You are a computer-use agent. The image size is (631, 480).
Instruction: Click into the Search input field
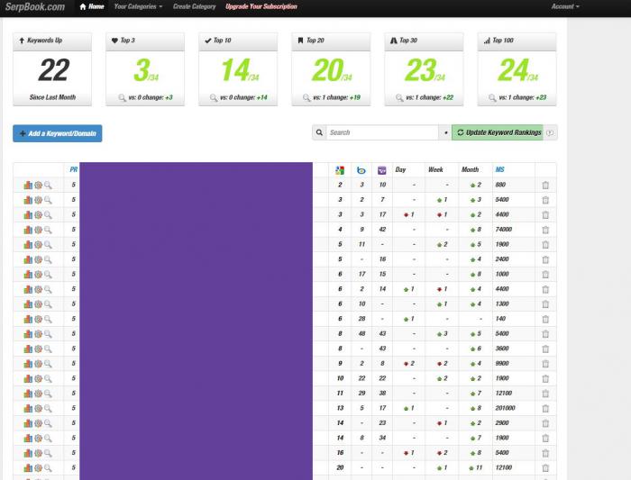382,132
